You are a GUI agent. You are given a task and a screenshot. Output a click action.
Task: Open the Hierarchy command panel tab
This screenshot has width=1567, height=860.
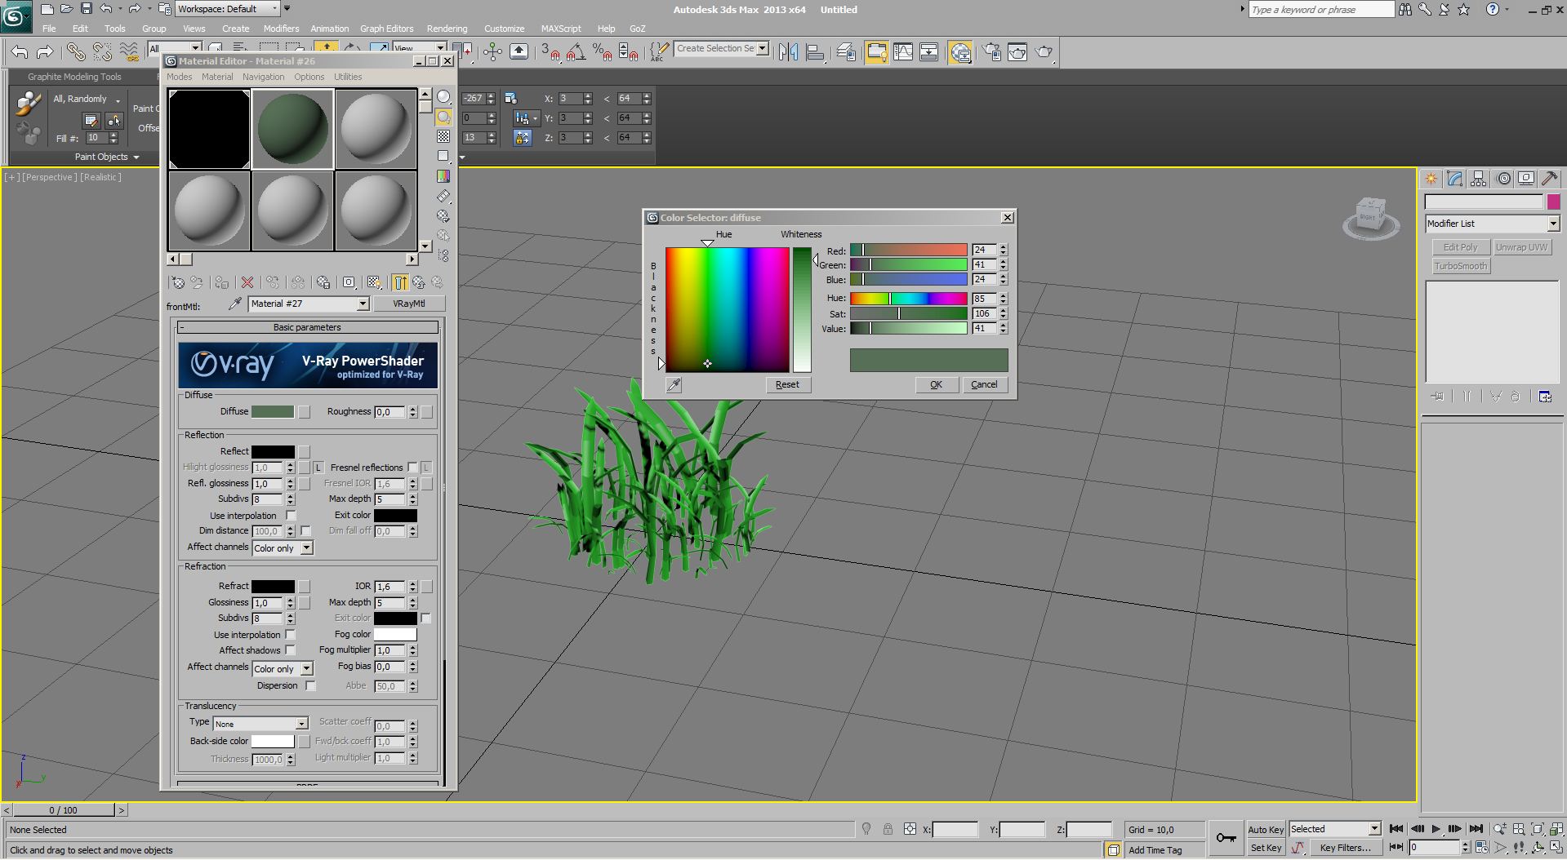tap(1478, 179)
